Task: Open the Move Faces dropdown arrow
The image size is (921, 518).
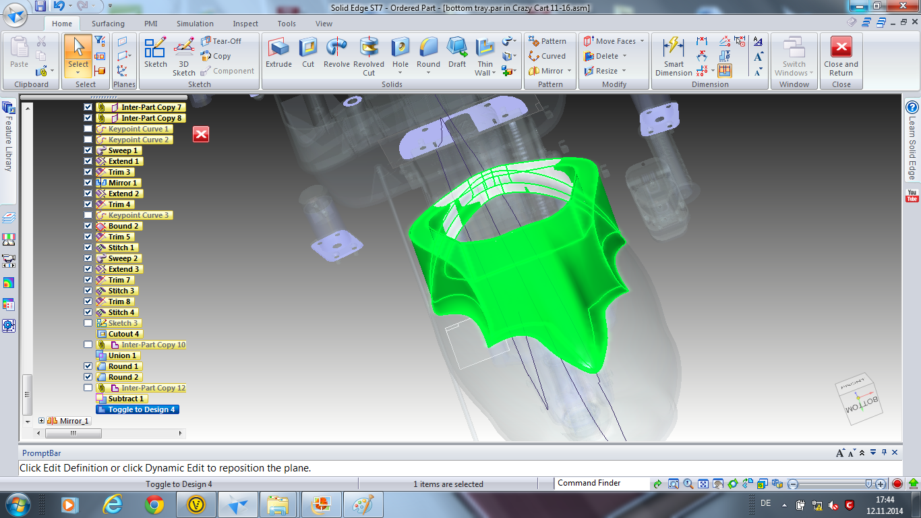Action: pyautogui.click(x=642, y=41)
